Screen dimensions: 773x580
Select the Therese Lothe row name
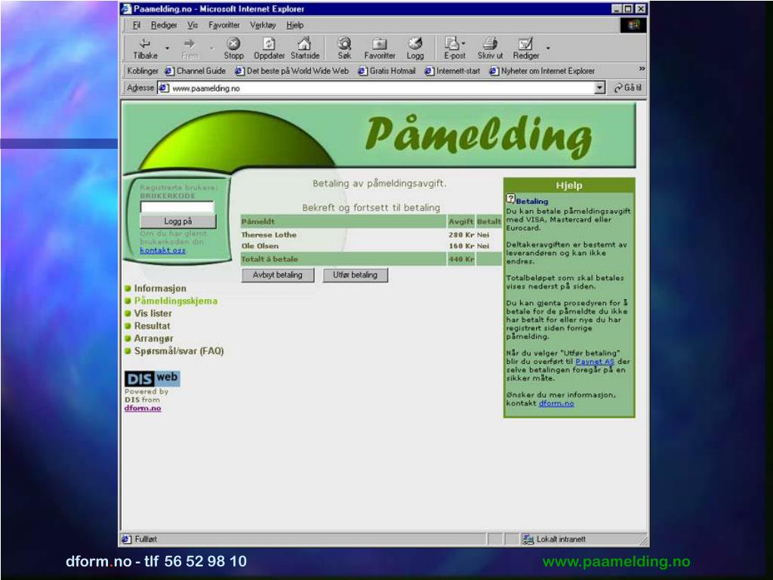pyautogui.click(x=269, y=235)
